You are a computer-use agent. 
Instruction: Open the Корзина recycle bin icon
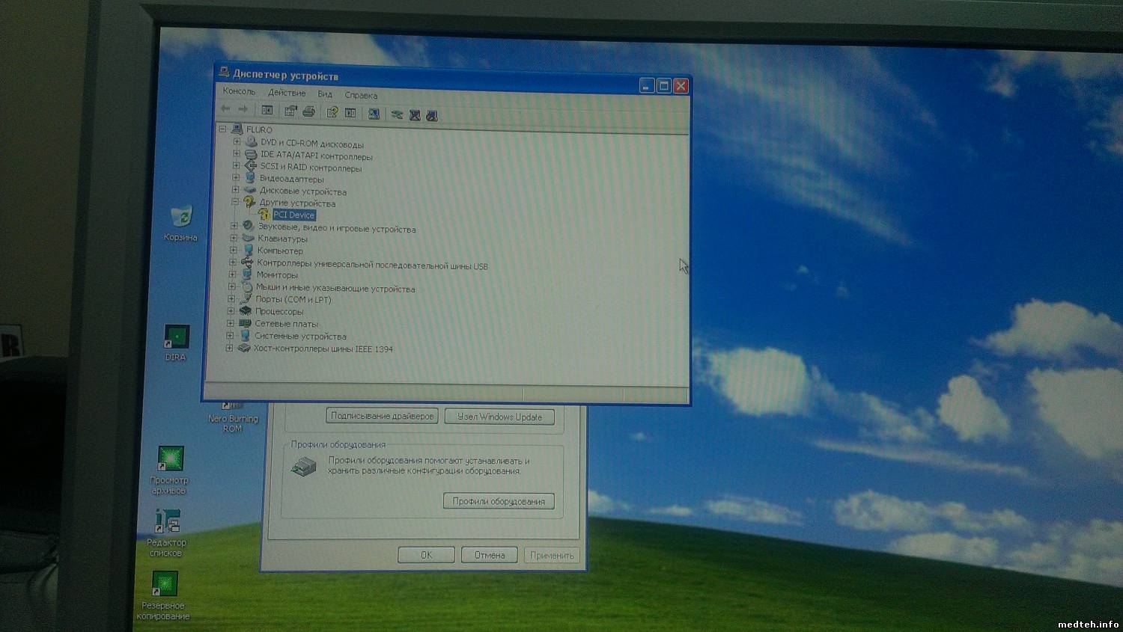point(181,218)
